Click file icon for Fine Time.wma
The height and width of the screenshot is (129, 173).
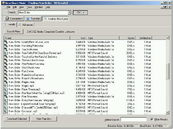click(6, 96)
